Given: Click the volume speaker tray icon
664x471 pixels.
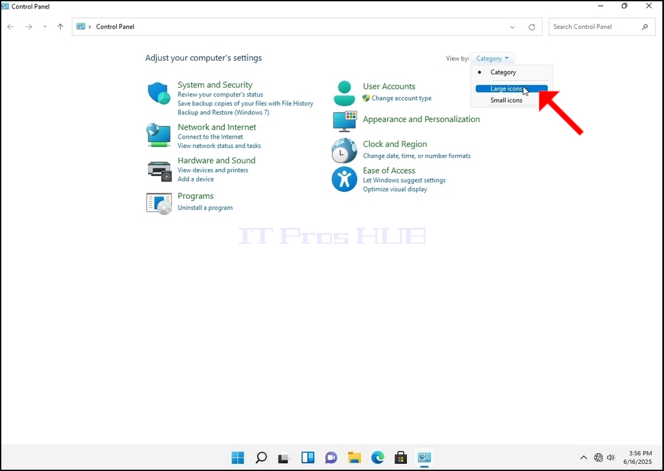Looking at the screenshot, I should (x=610, y=457).
